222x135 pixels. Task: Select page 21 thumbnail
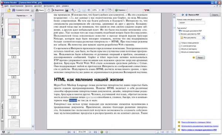(14, 47)
